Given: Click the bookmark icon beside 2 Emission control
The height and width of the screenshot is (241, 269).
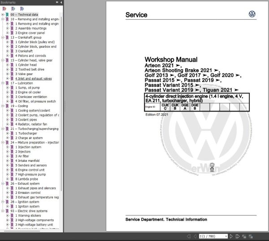Looking at the screenshot, I should [x=12, y=192].
